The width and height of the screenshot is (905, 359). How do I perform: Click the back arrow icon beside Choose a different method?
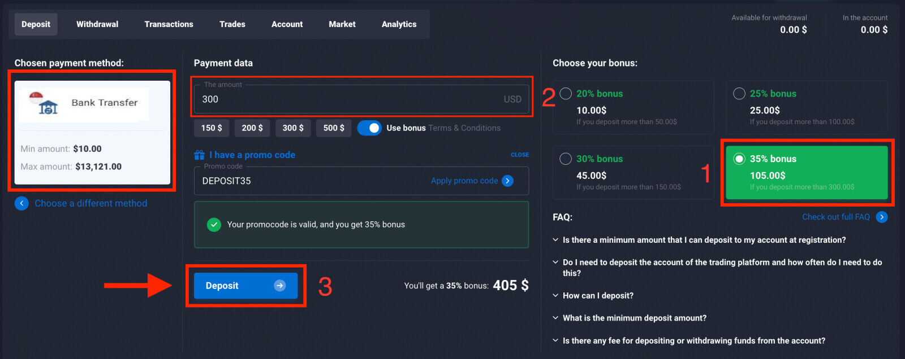[21, 203]
